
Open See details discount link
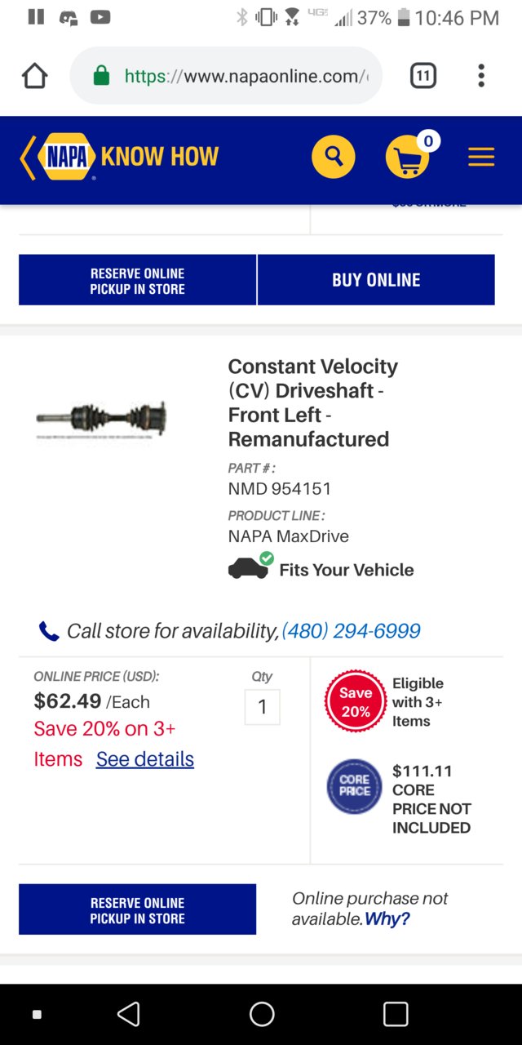click(x=145, y=759)
